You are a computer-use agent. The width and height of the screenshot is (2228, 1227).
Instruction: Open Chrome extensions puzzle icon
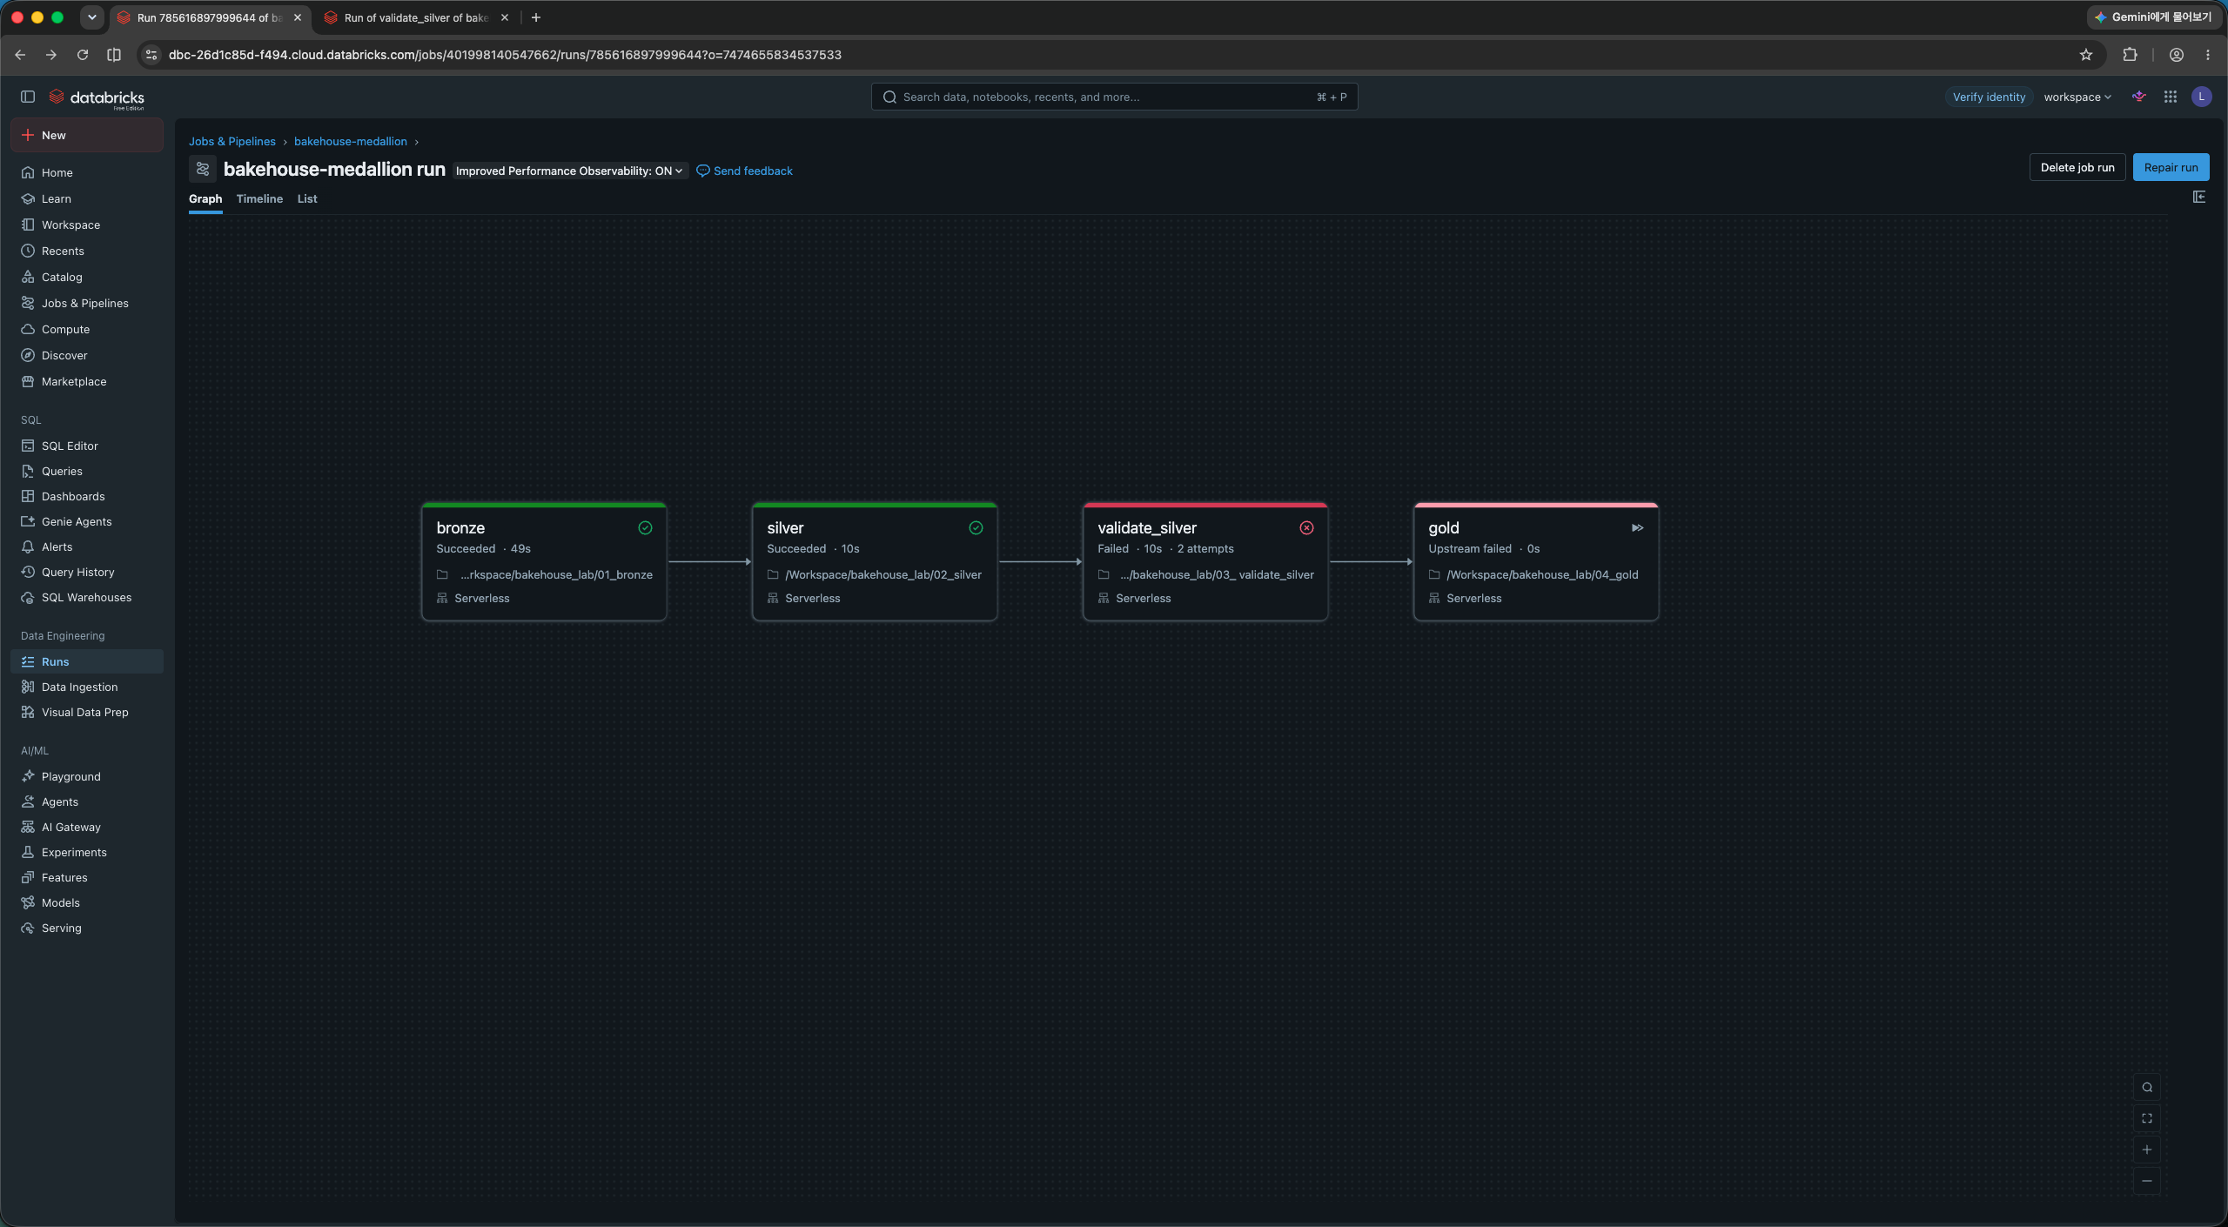[2130, 55]
